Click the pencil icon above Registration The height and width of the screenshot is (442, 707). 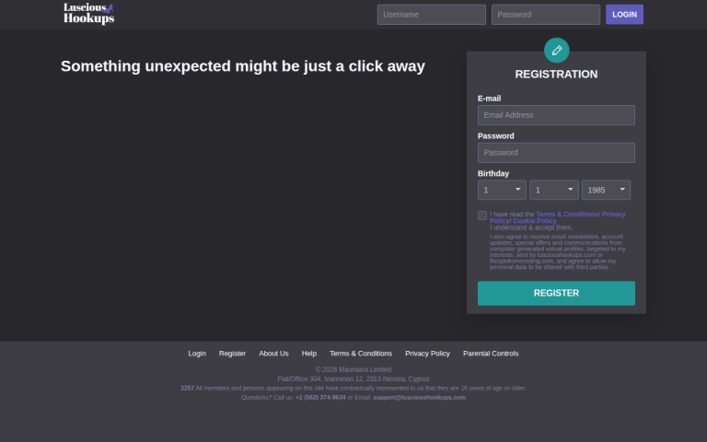pos(556,51)
